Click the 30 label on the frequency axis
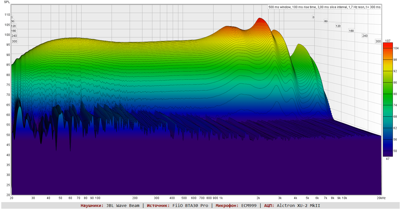 click(33, 198)
